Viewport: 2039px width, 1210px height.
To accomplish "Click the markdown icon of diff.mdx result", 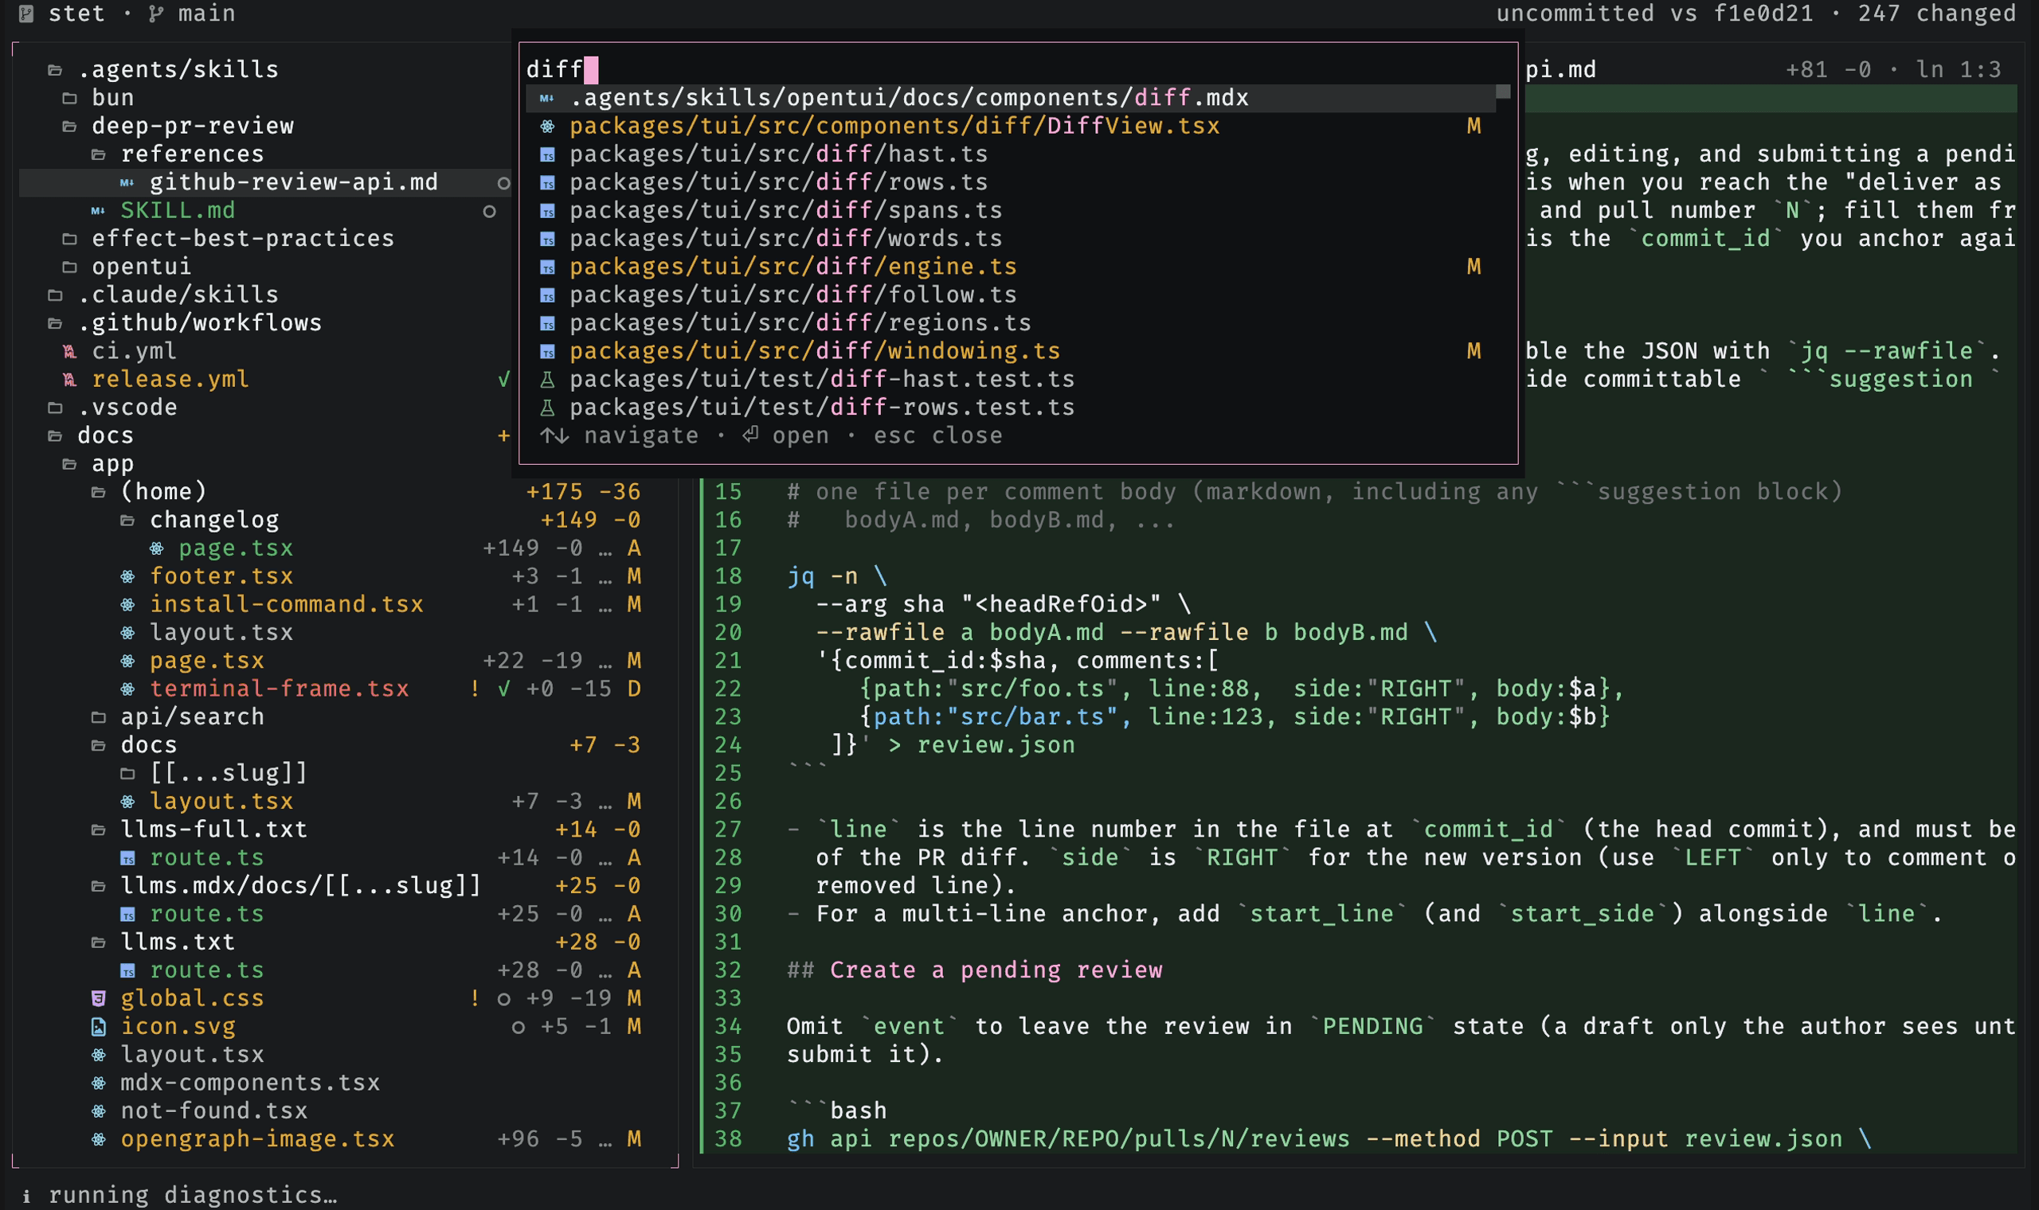I will tap(548, 98).
